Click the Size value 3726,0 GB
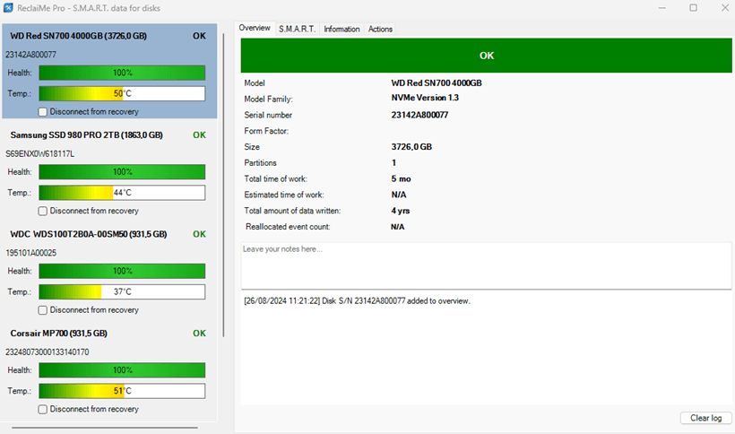This screenshot has height=434, width=735. [x=411, y=147]
